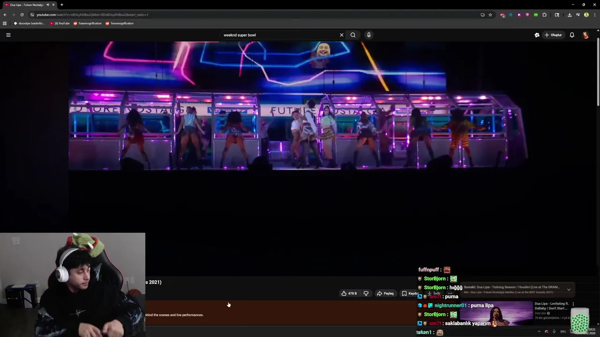
Task: Clear the YouTube search box text
Action: tap(341, 35)
